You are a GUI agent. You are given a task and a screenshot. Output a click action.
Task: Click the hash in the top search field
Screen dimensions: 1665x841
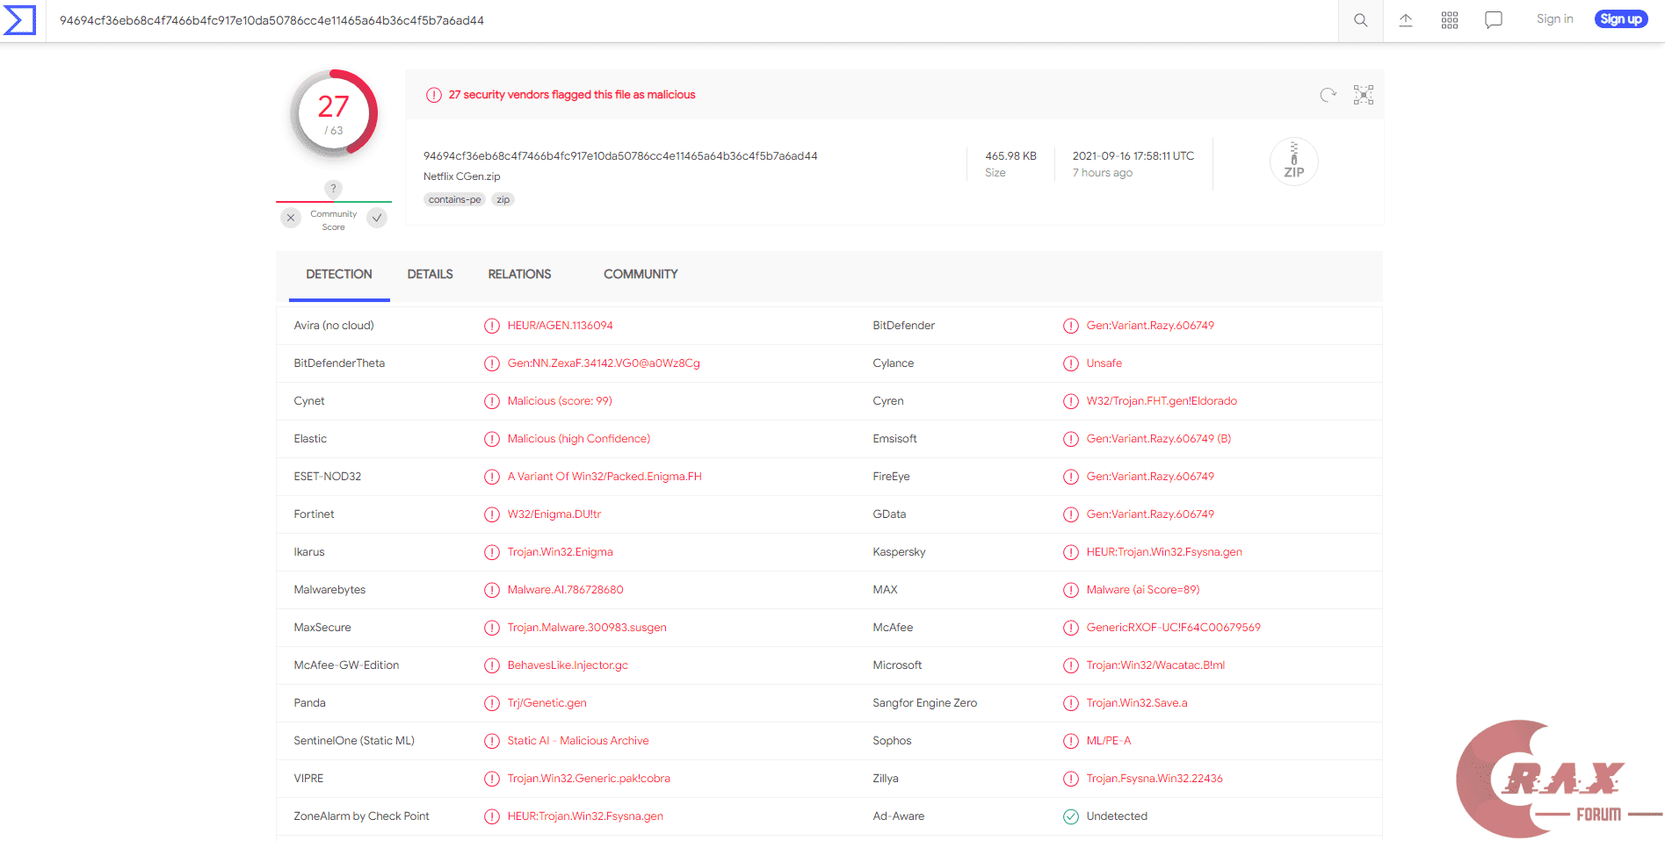271,20
